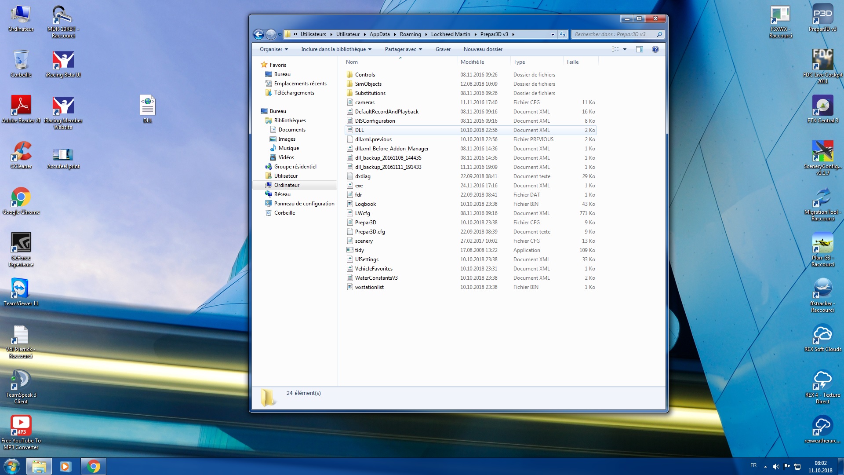
Task: Select the Controls folder
Action: [470, 75]
